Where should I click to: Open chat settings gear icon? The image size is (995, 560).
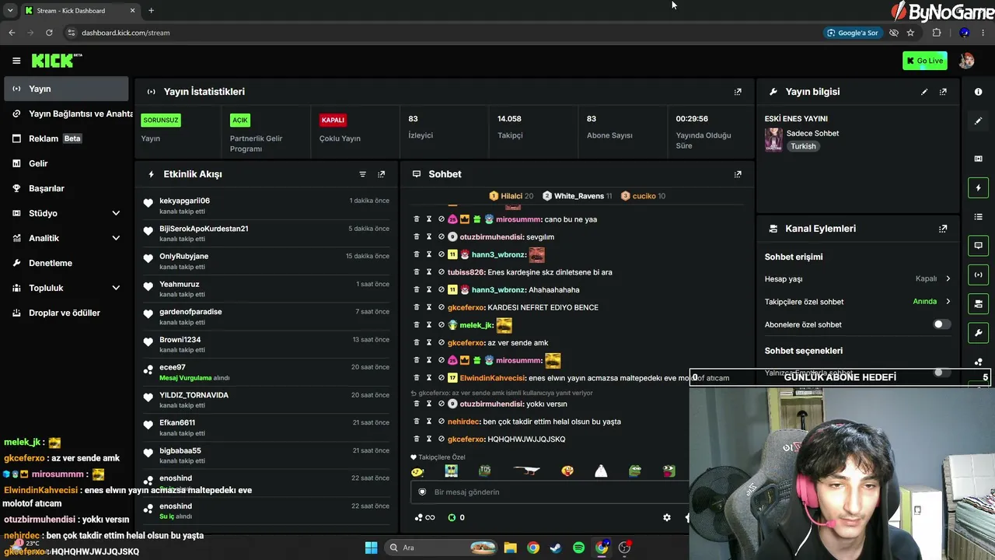(x=666, y=517)
